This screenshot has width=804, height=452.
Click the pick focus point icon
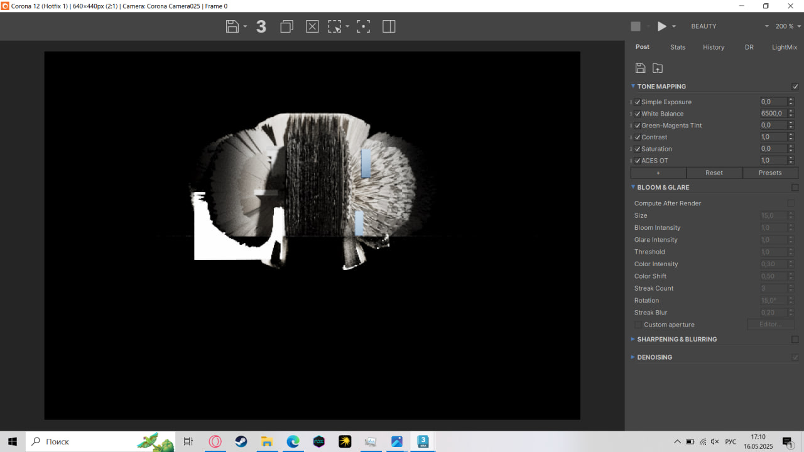(x=363, y=26)
